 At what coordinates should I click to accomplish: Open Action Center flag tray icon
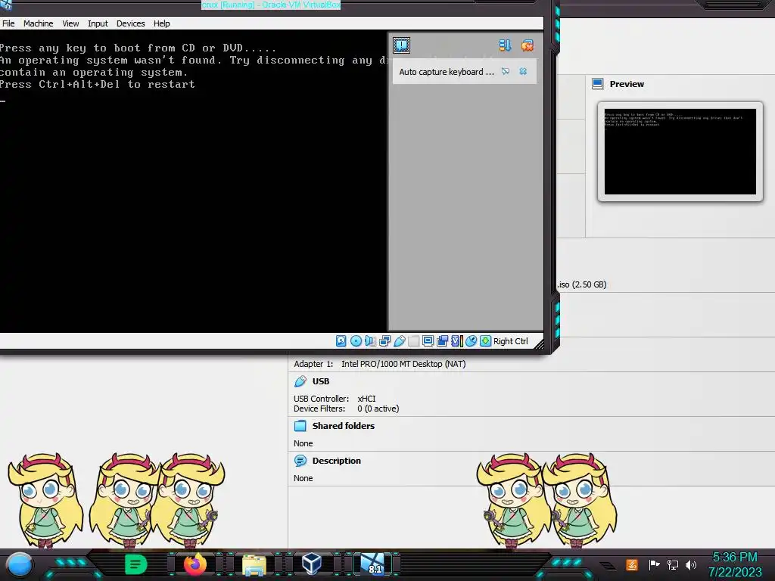click(x=654, y=564)
